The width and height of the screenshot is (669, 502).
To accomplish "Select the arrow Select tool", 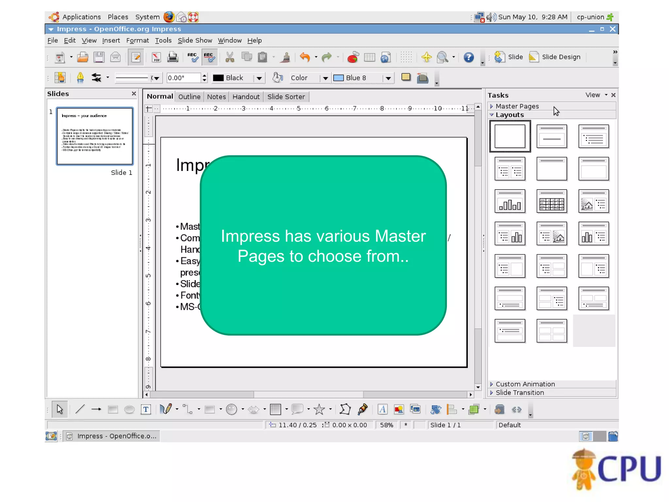I will point(60,409).
